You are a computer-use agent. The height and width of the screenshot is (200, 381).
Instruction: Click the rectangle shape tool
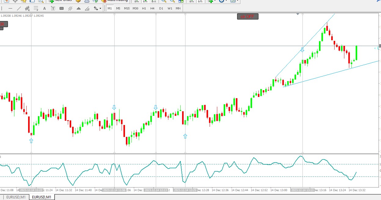(61, 8)
